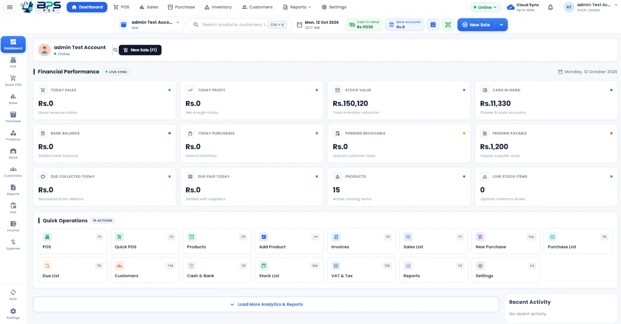Click the BPS POS logo
Viewport: 621px width, 324px height.
(41, 7)
